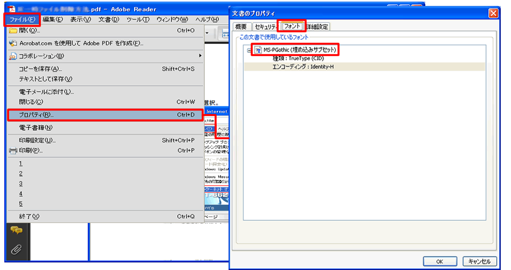Select the エンコーディング : Identity-H row
Viewport: 511px width, 270px height.
click(x=303, y=67)
